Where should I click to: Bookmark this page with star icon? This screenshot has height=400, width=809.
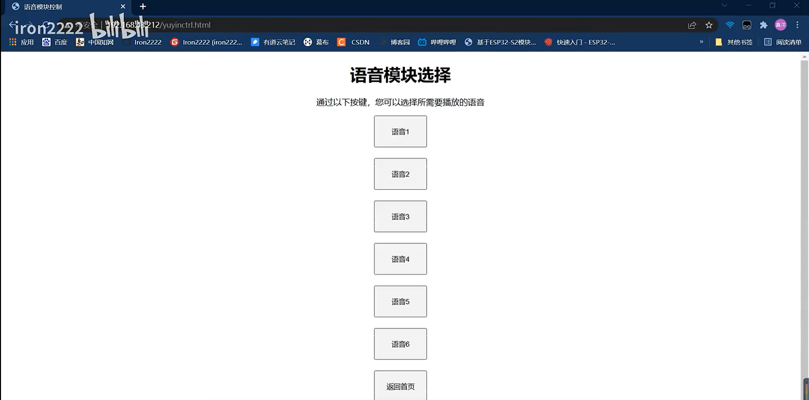coord(709,25)
